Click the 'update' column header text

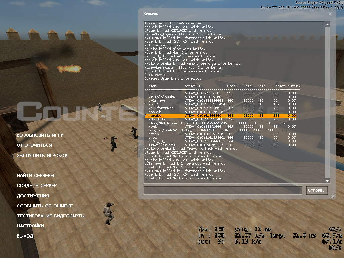tap(279, 86)
